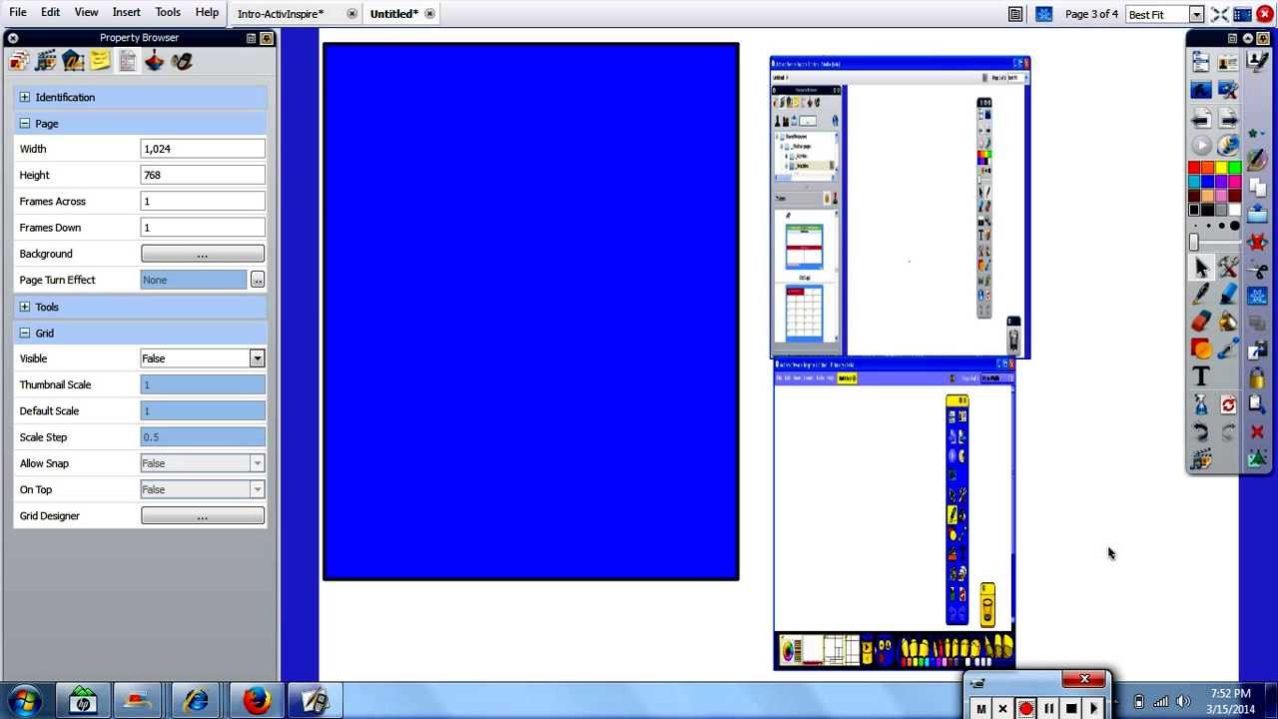Choose the Select arrow tool
The width and height of the screenshot is (1278, 719).
click(1201, 267)
